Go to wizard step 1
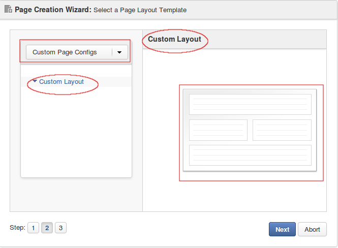 coord(33,228)
